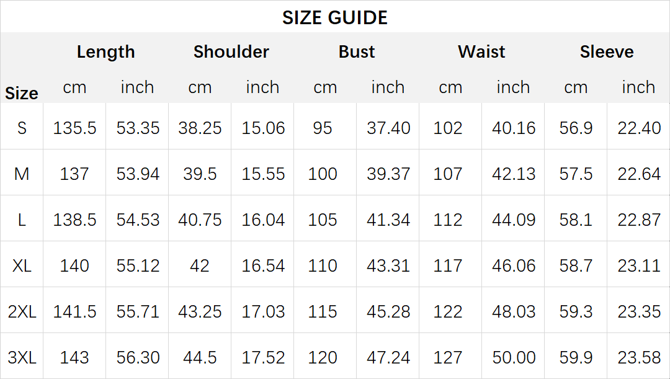Screen dimensions: 670x379
Task: Click the XL size row label
Action: pos(22,265)
